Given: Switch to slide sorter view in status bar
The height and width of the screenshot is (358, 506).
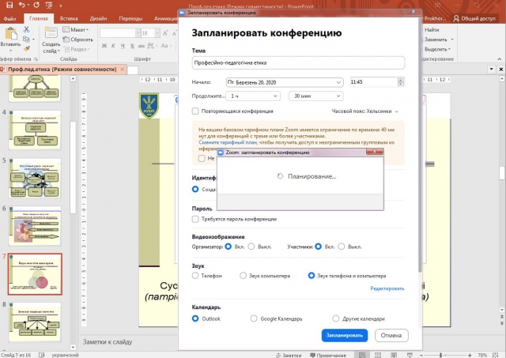Looking at the screenshot, I should pos(378,355).
